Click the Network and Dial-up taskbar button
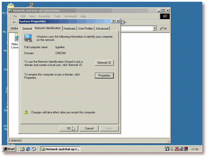208x158 pixels. coord(60,149)
